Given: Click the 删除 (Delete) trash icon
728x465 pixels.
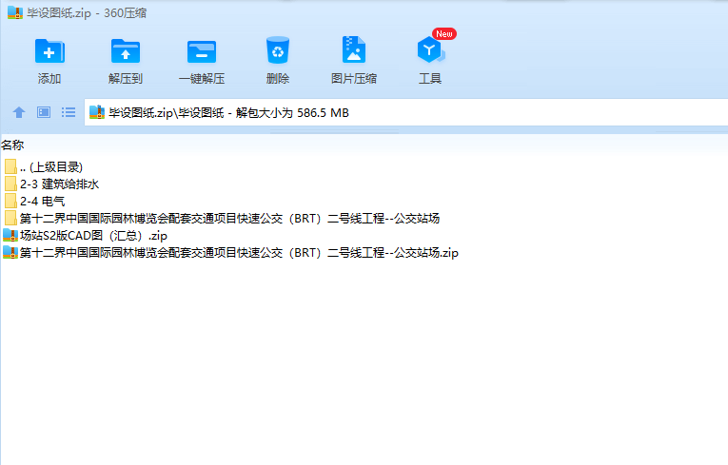Looking at the screenshot, I should point(278,50).
